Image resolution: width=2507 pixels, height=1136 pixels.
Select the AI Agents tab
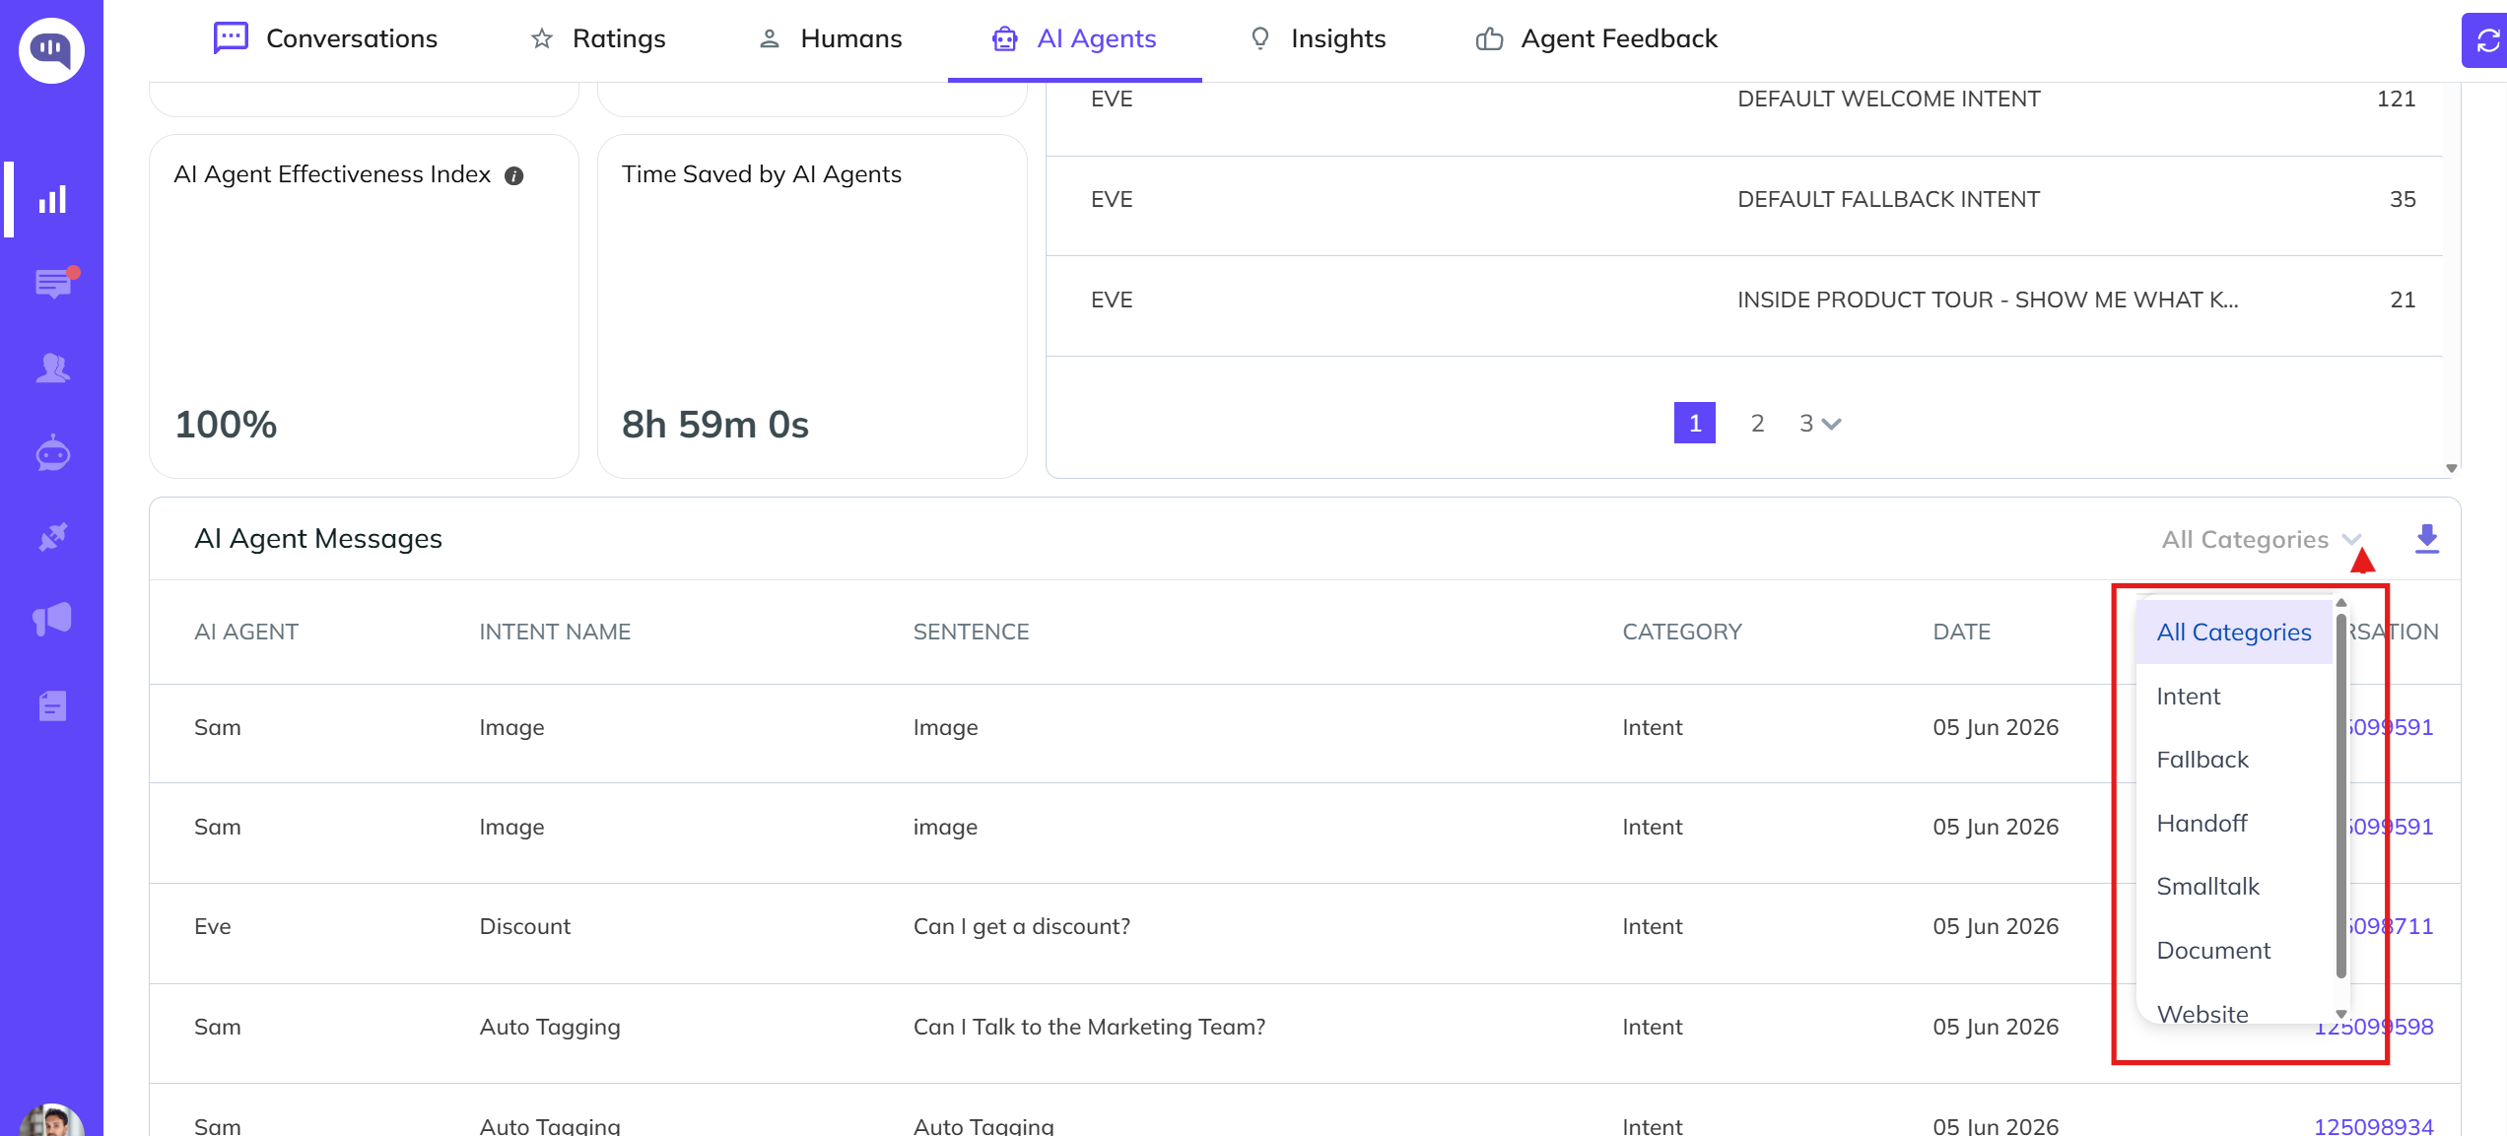click(x=1074, y=38)
